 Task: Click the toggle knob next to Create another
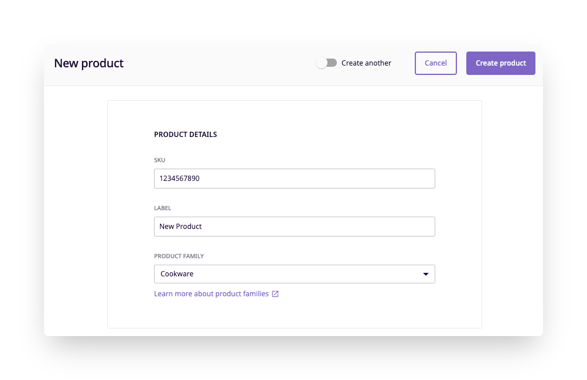click(x=322, y=63)
